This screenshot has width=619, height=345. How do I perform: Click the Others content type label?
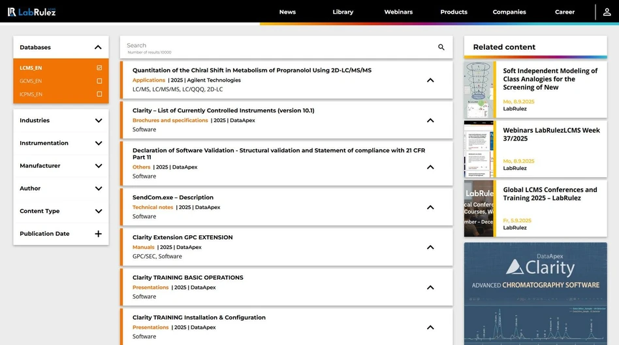point(141,167)
